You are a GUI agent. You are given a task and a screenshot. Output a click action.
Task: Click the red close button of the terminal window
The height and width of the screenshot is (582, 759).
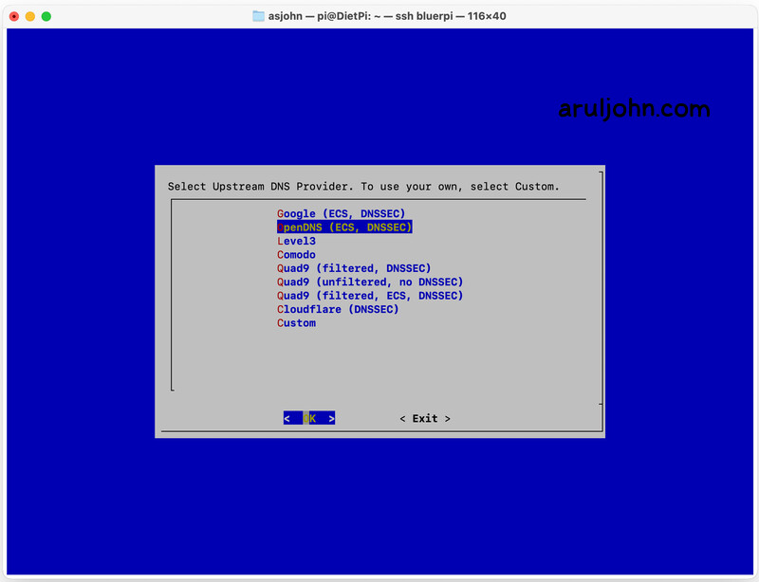(12, 15)
